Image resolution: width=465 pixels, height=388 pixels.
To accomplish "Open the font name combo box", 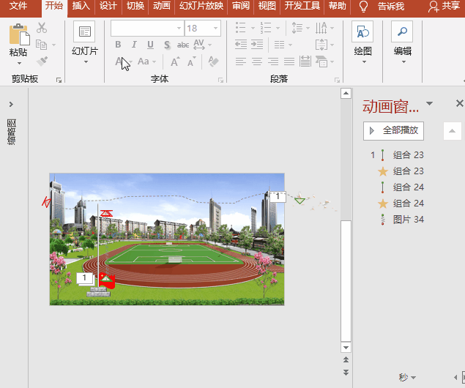I will coord(147,28).
